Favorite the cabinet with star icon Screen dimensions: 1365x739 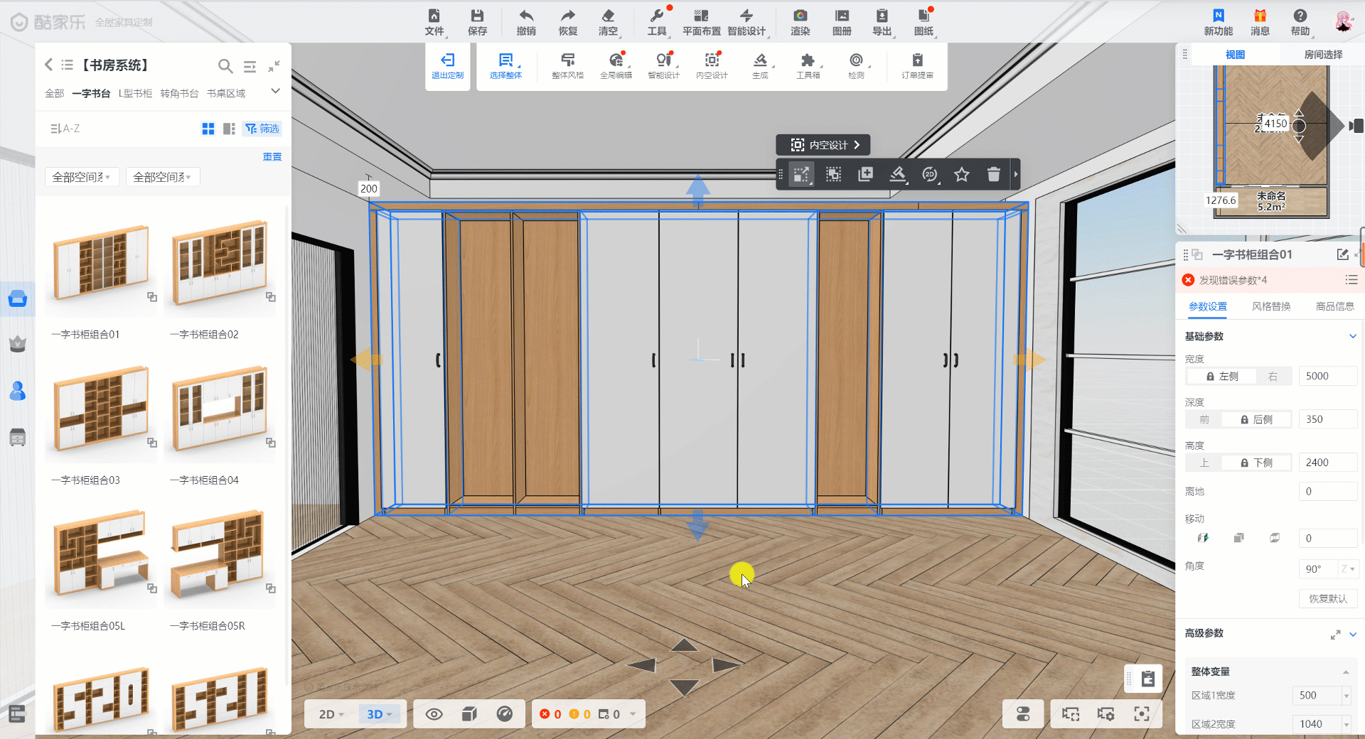pos(961,174)
